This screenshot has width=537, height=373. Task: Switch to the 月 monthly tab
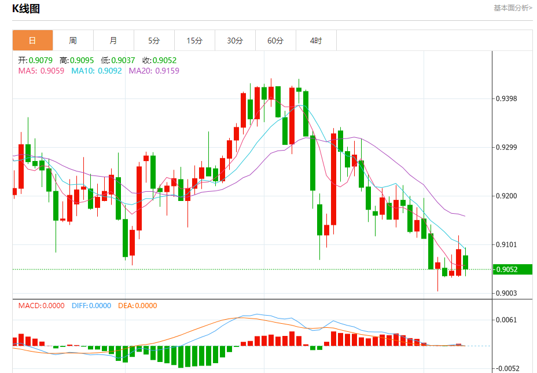[x=113, y=41]
